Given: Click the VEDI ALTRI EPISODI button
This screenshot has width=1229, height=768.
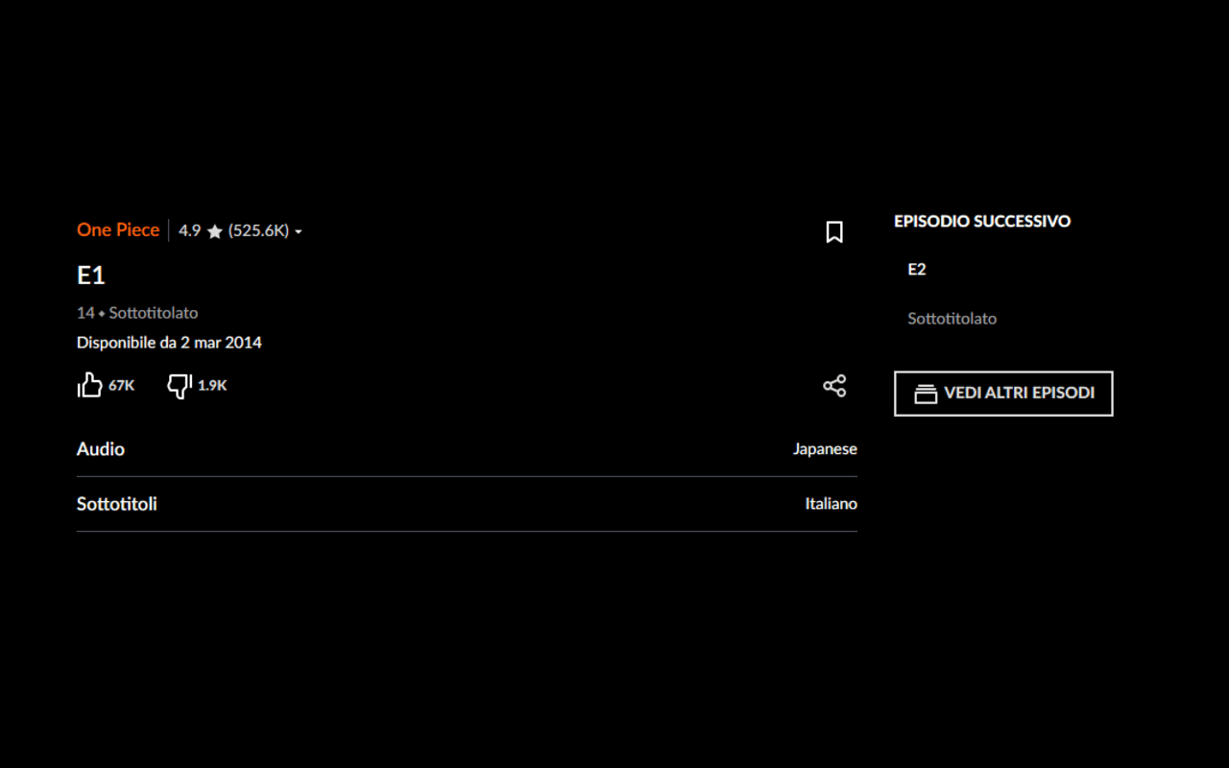Looking at the screenshot, I should pos(1003,394).
